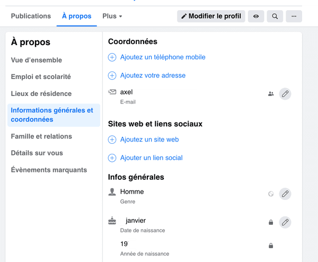
Task: Edit the axel e-mail with pencil icon
Action: (285, 94)
